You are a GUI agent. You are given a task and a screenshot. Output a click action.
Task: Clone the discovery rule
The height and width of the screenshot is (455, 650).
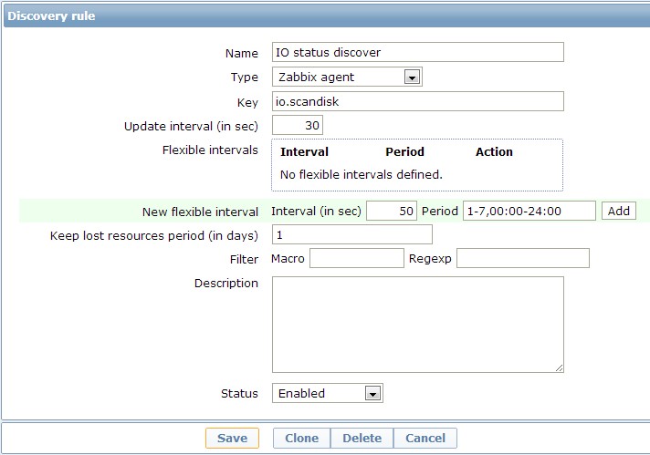point(302,438)
